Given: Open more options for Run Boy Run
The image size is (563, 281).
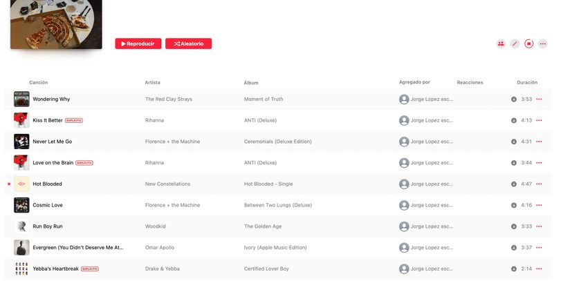Looking at the screenshot, I should click(539, 226).
